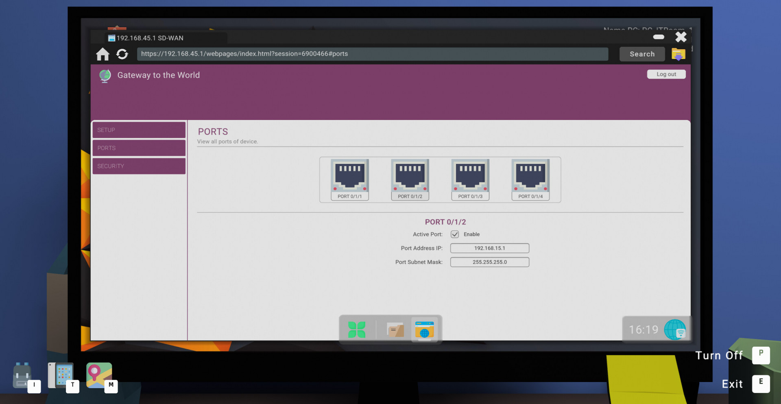Select the PORT 0/1/1 ethernet port
The image size is (781, 404).
[x=350, y=179]
